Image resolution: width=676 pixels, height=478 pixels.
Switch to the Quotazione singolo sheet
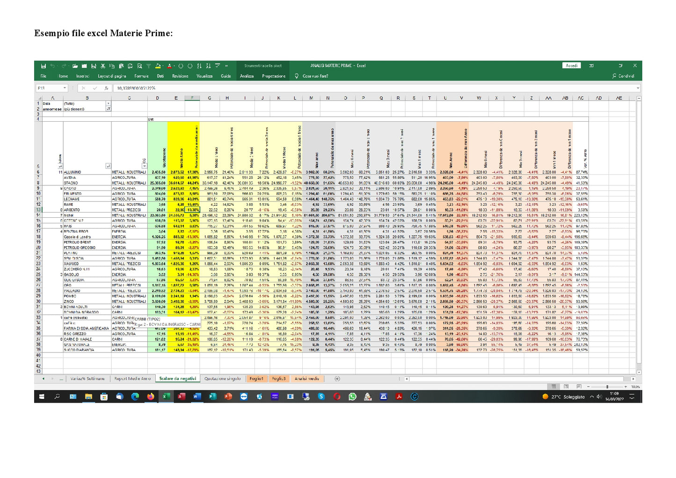[223, 378]
